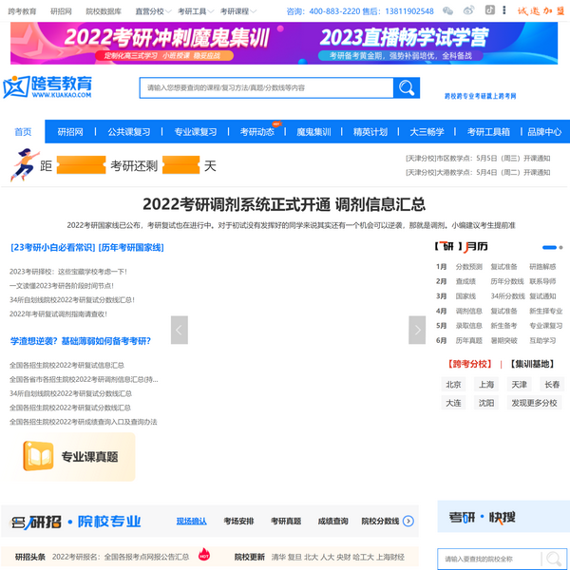
Task: Switch to the 魔鬼集训 navigation tab
Action: click(313, 132)
